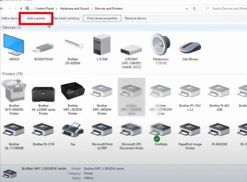The image size is (247, 182).
Task: Click the Add a printer button
Action: 36,18
